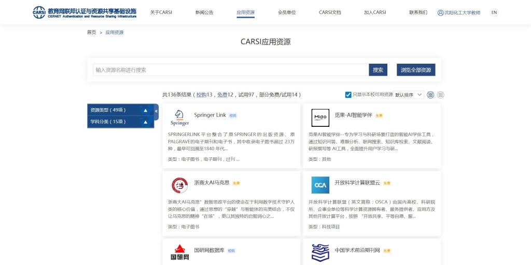Open 觅果-AI智能学伴 resource title
The width and height of the screenshot is (531, 265).
[353, 115]
